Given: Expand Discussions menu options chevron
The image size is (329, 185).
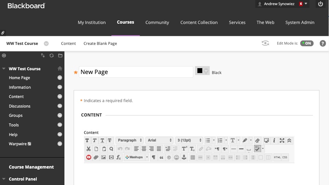Looking at the screenshot, I should [x=60, y=106].
